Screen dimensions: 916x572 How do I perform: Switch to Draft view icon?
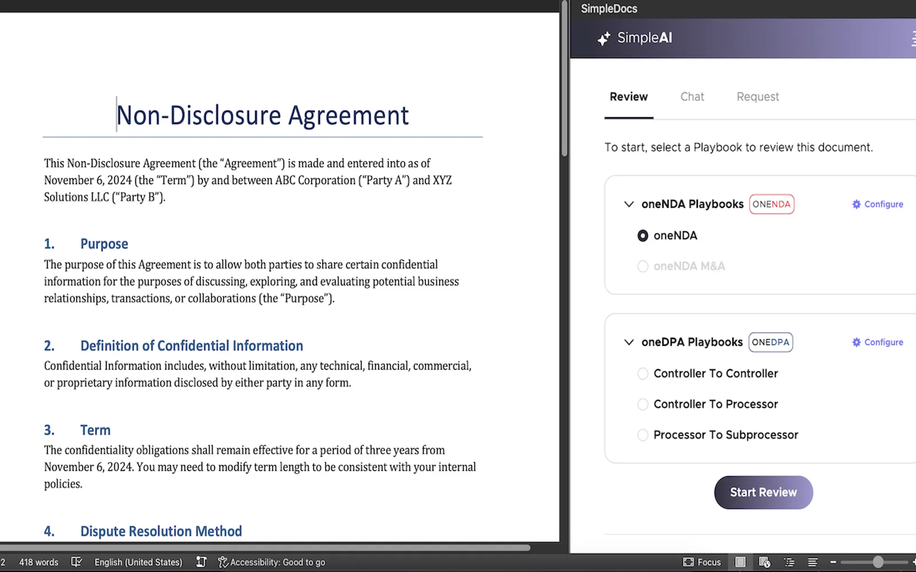click(x=812, y=562)
